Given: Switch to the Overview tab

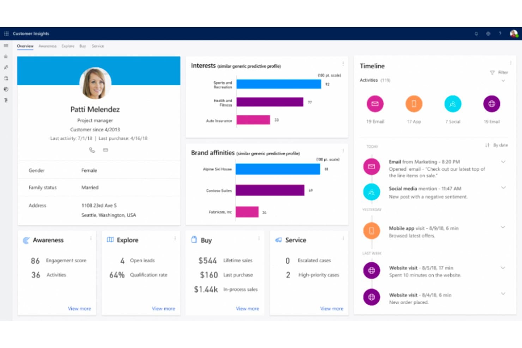Looking at the screenshot, I should pyautogui.click(x=25, y=46).
